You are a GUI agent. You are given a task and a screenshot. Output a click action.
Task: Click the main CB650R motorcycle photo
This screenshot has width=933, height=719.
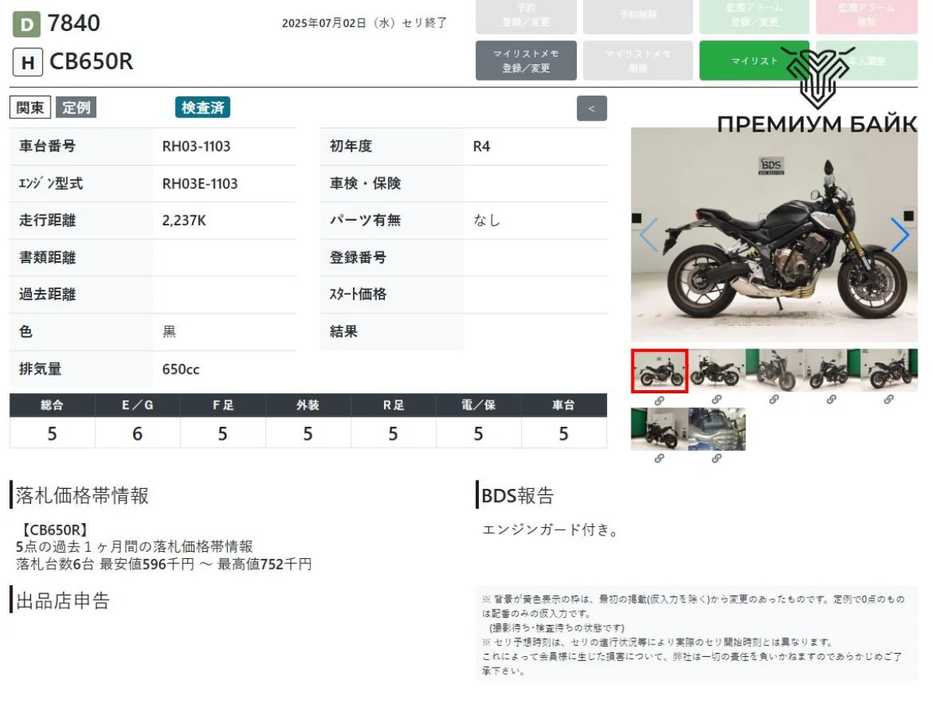[x=774, y=235]
